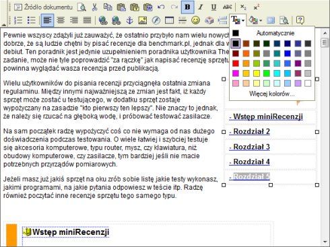Viewport: 330px width, 247px height.
Task: Click the Insert table icon
Action: [169, 20]
